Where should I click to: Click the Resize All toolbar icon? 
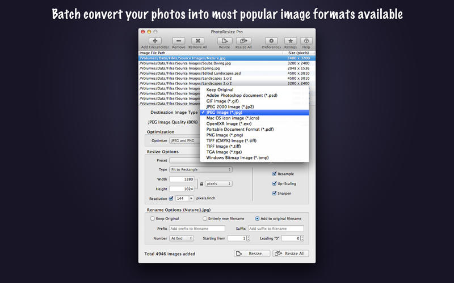click(243, 41)
